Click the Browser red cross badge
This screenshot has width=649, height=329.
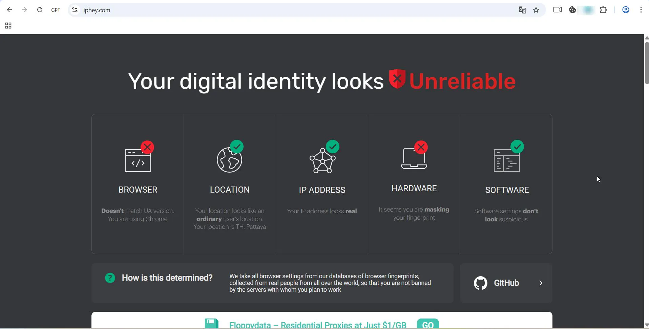(x=148, y=147)
